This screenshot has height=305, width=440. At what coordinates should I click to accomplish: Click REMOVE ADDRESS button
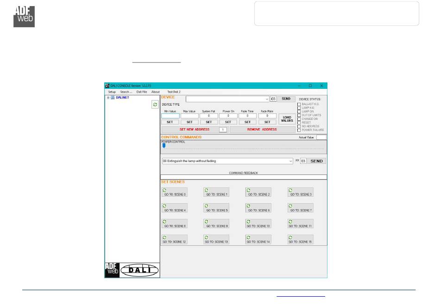point(262,130)
